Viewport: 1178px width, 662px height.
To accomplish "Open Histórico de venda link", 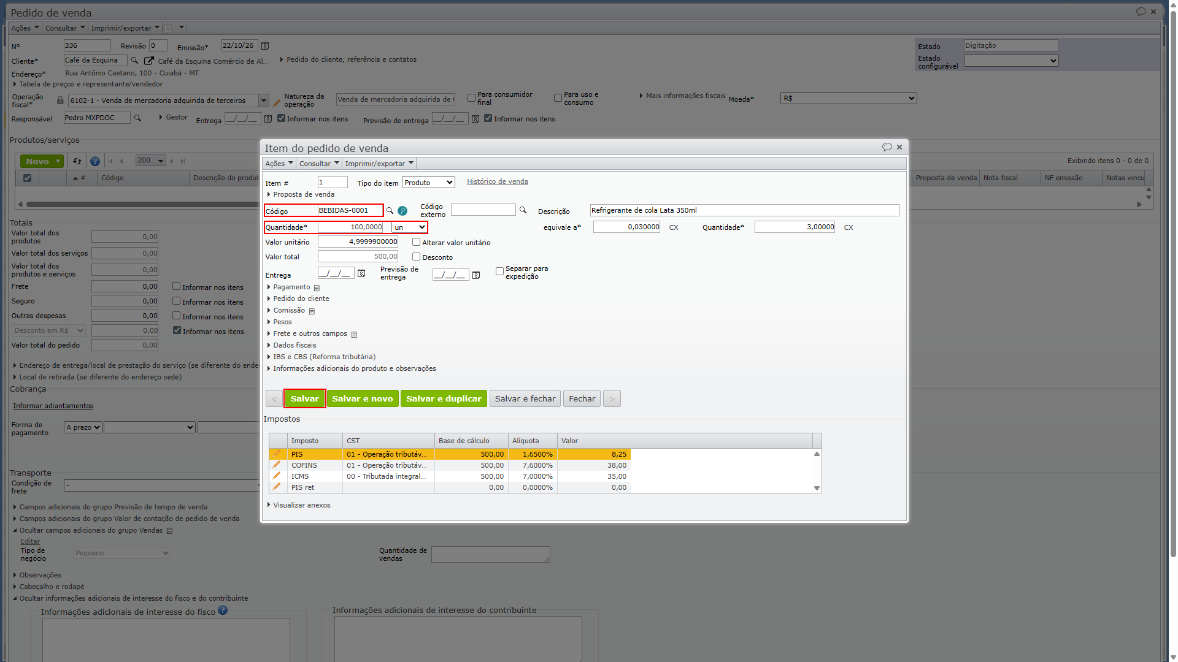I will click(498, 181).
